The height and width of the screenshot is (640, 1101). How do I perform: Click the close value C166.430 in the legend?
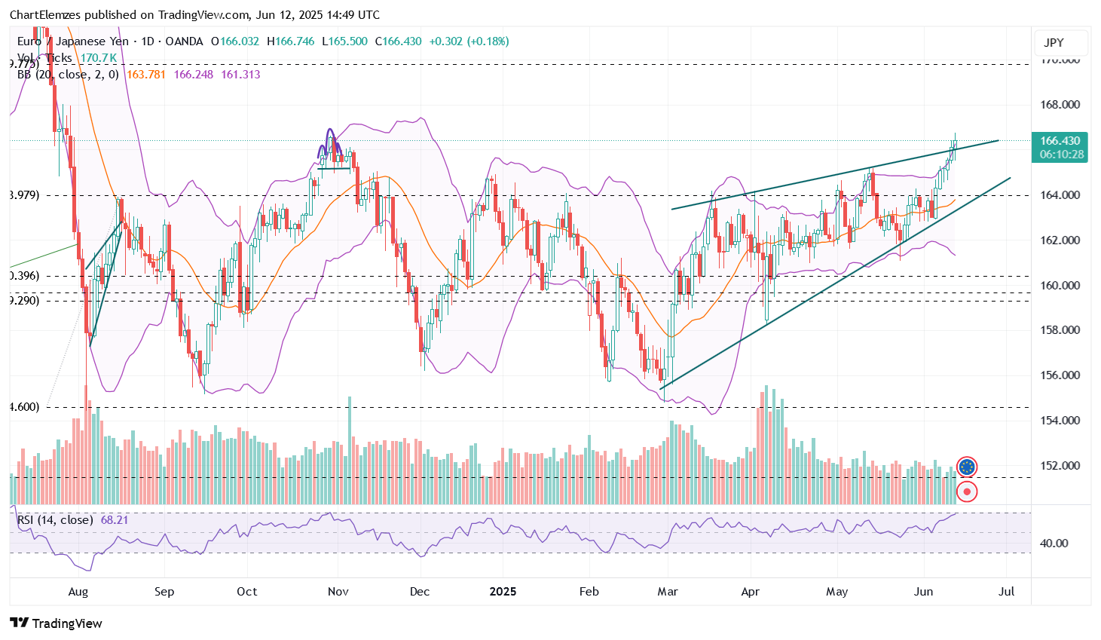pyautogui.click(x=399, y=41)
